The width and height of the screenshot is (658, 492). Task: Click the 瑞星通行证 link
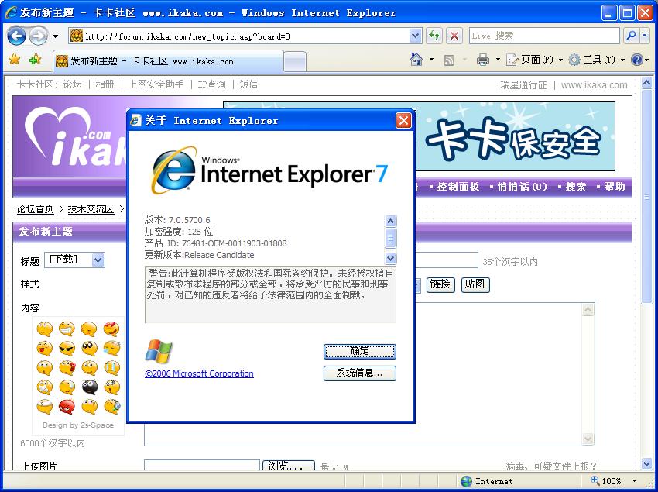pos(523,85)
